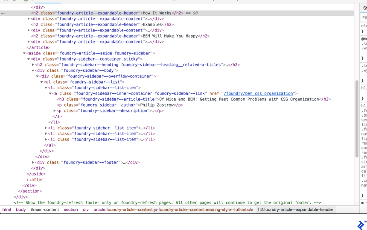Click the DOM tree vertical scrollbar thumb
This screenshot has width=367, height=230.
point(357,119)
